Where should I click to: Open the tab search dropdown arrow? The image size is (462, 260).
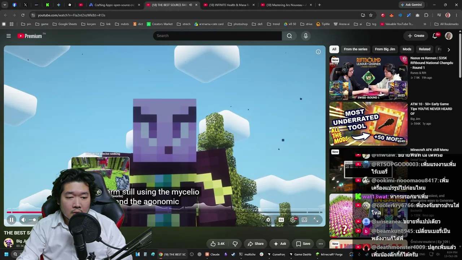[x=5, y=5]
